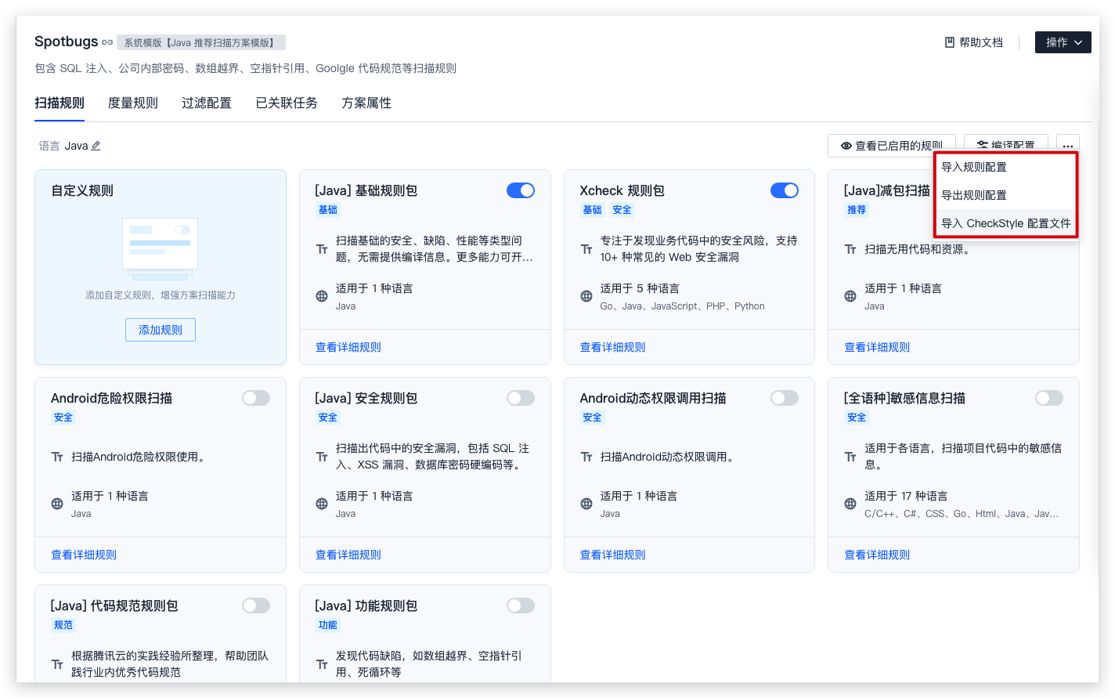View detailed rules of Java 基础规则包

(x=348, y=347)
